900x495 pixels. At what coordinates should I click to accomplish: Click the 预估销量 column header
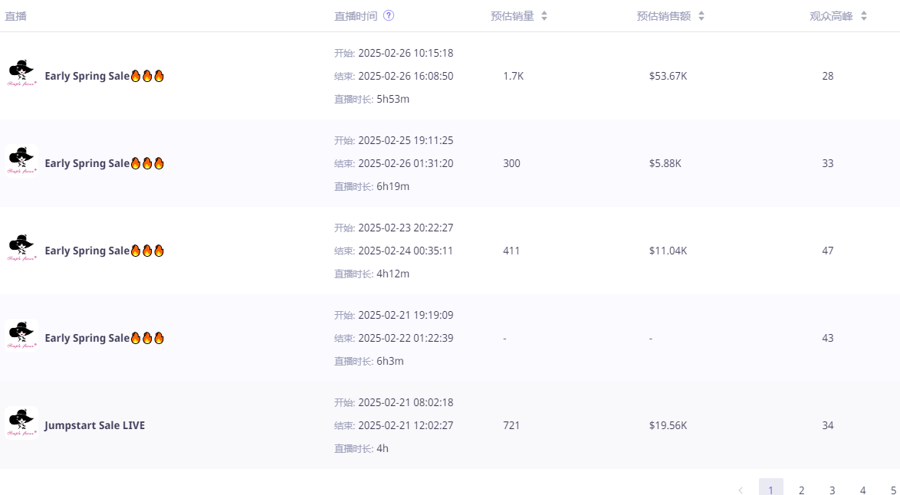(x=512, y=16)
